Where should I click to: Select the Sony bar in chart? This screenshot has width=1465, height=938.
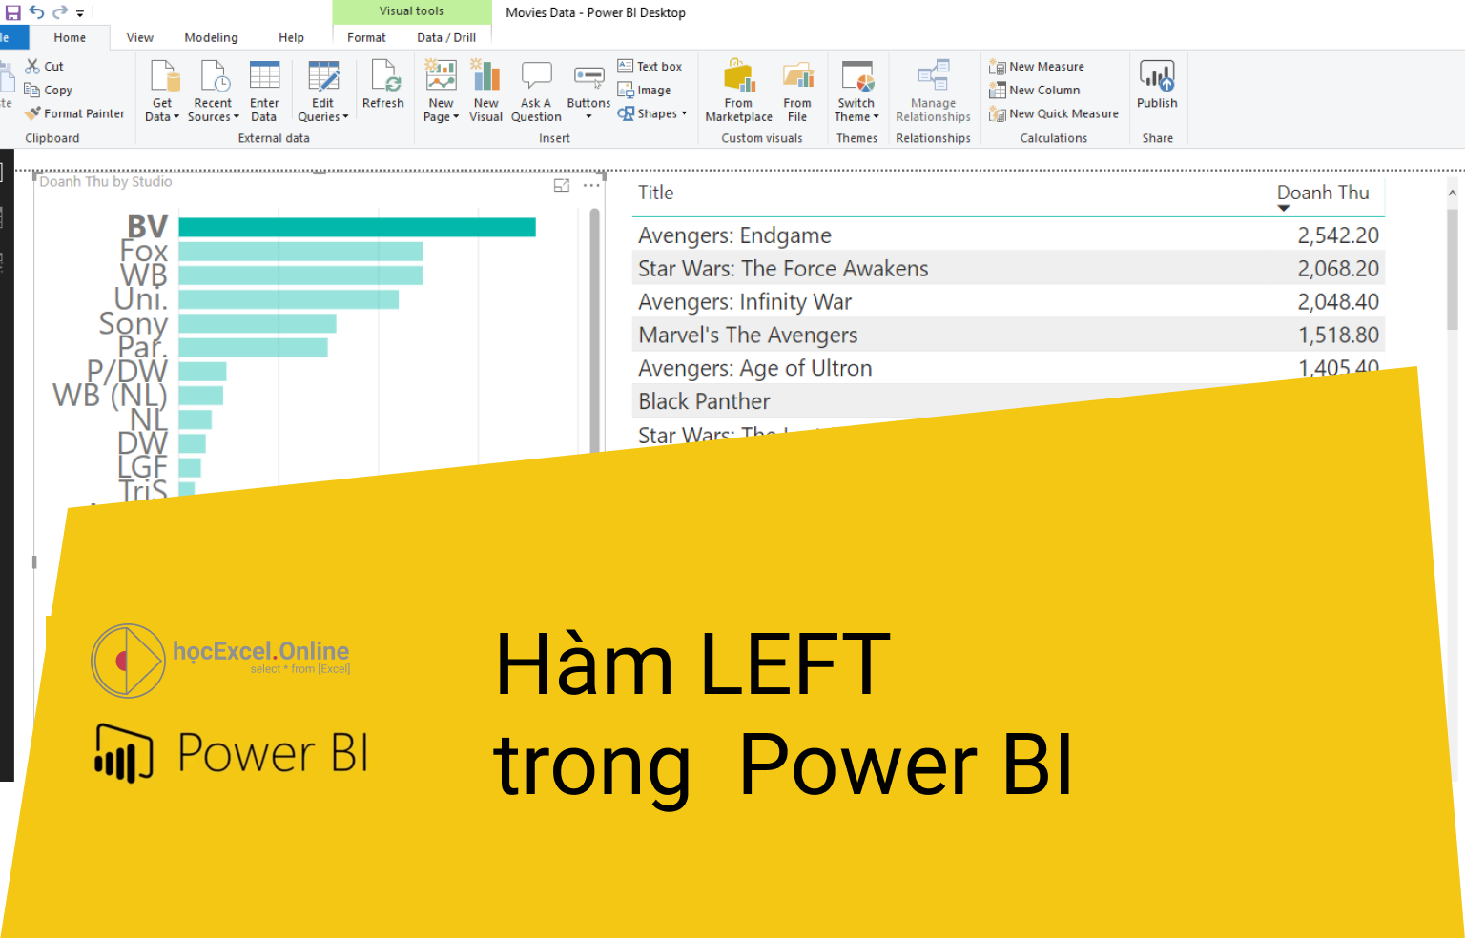(258, 323)
